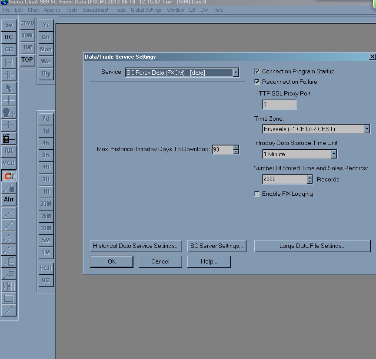
Task: Increase Max Historical Intraday Days stepper
Action: pyautogui.click(x=236, y=148)
